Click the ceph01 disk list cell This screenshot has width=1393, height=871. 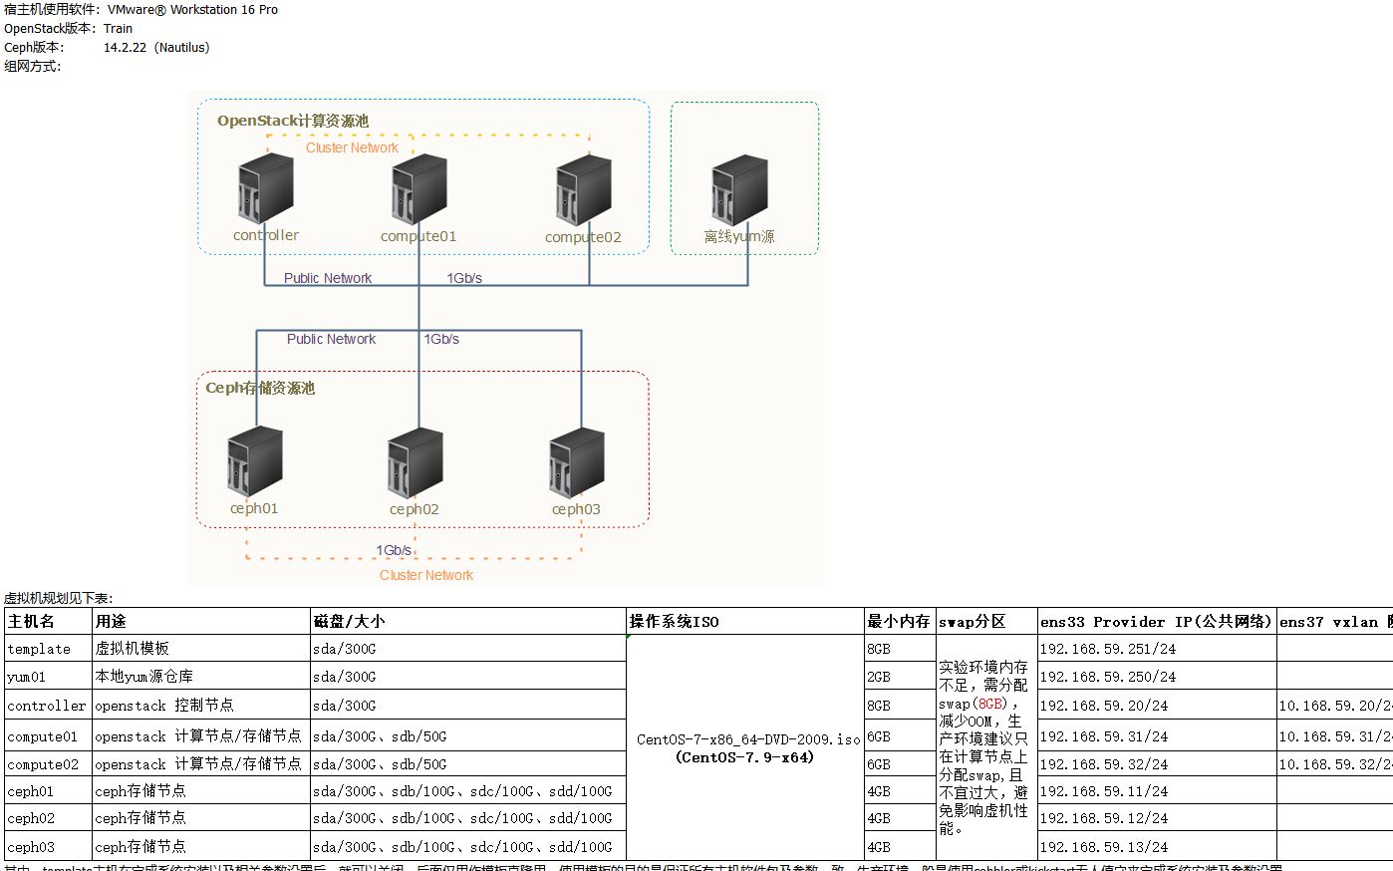tap(468, 791)
